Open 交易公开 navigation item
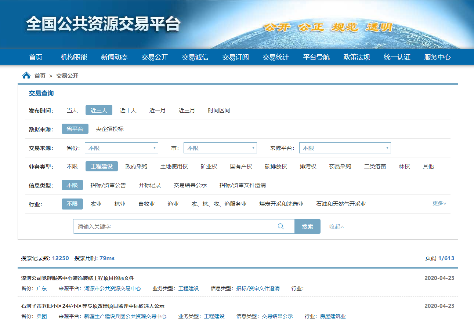Viewport: 474px width, 324px height. [x=155, y=57]
